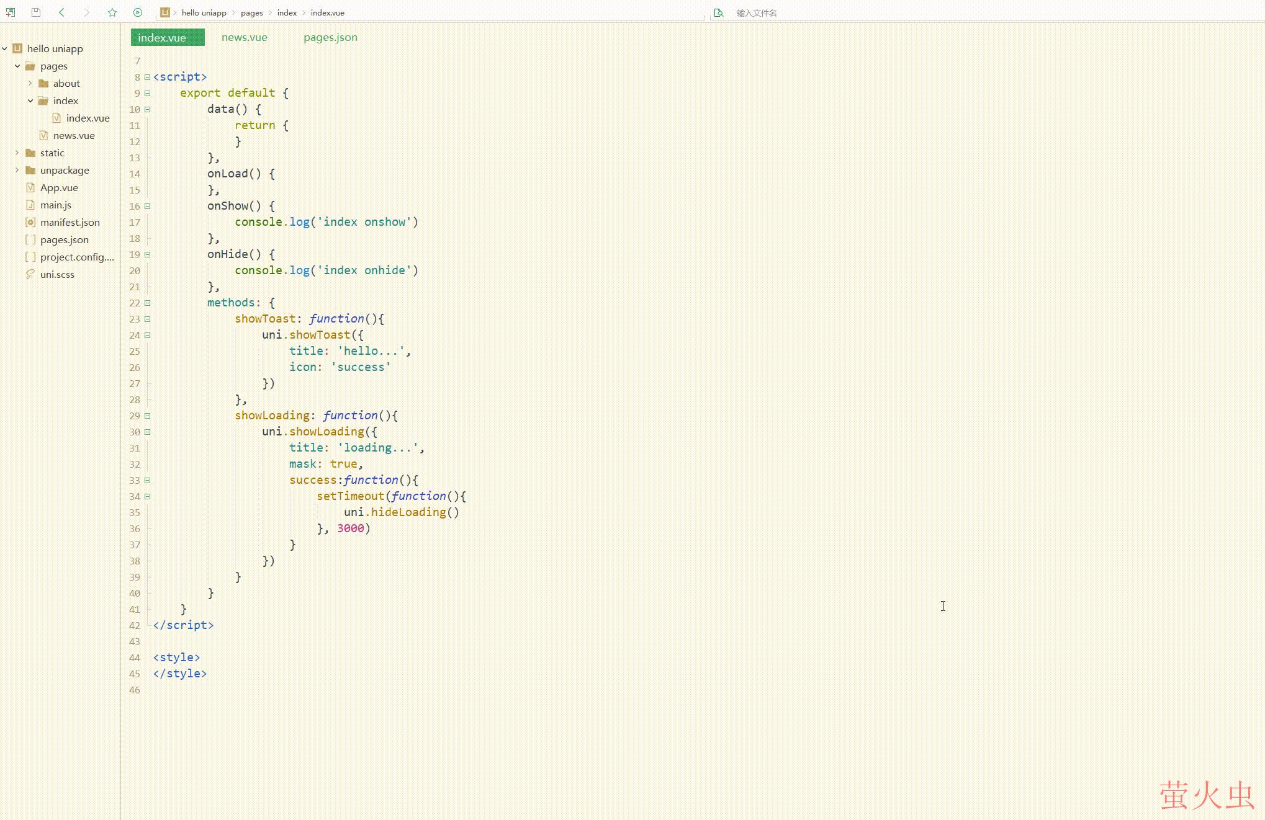This screenshot has height=820, width=1265.
Task: Click the index.vue file icon in tree
Action: (x=56, y=118)
